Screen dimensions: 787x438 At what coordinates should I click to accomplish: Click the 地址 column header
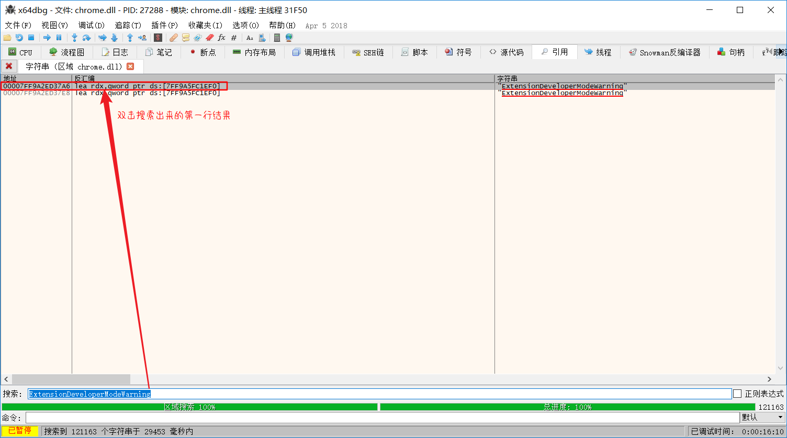pos(36,78)
